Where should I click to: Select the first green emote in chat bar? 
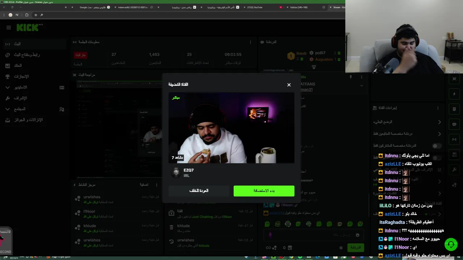tap(267, 224)
